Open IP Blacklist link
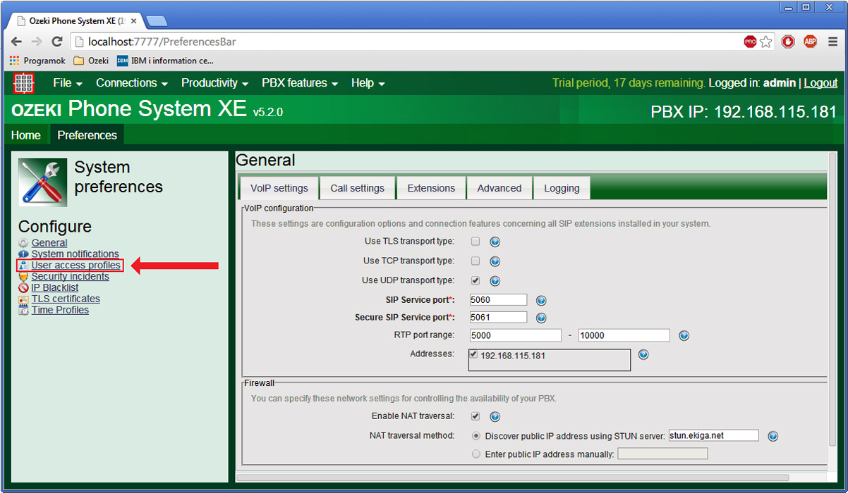The width and height of the screenshot is (848, 493). [x=55, y=288]
